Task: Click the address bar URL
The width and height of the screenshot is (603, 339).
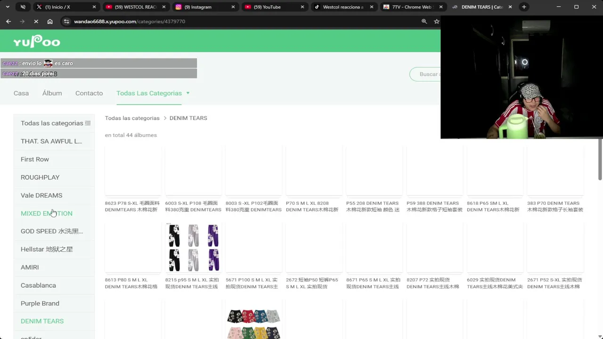Action: (130, 22)
